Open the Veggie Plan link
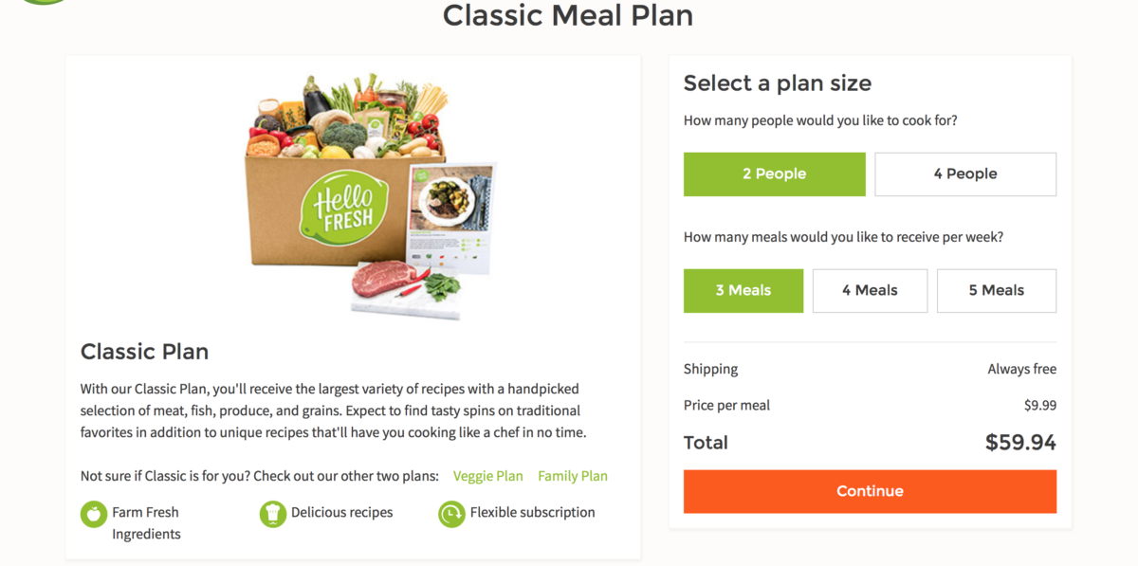The image size is (1138, 566). pos(487,476)
